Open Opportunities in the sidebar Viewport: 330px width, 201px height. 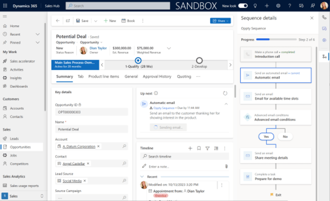tap(22, 147)
